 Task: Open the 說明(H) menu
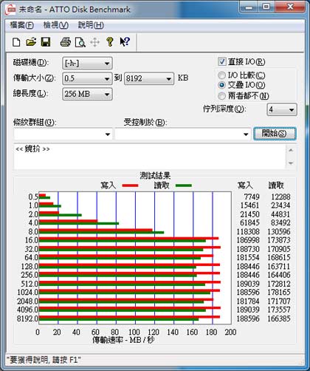(x=91, y=25)
